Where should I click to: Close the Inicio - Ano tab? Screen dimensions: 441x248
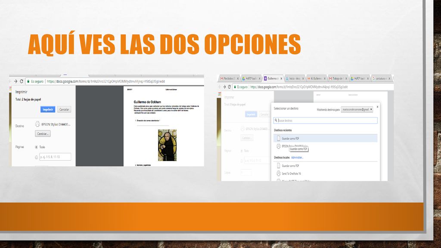[x=303, y=78]
